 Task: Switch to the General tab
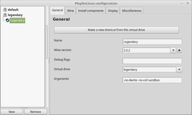point(57,10)
